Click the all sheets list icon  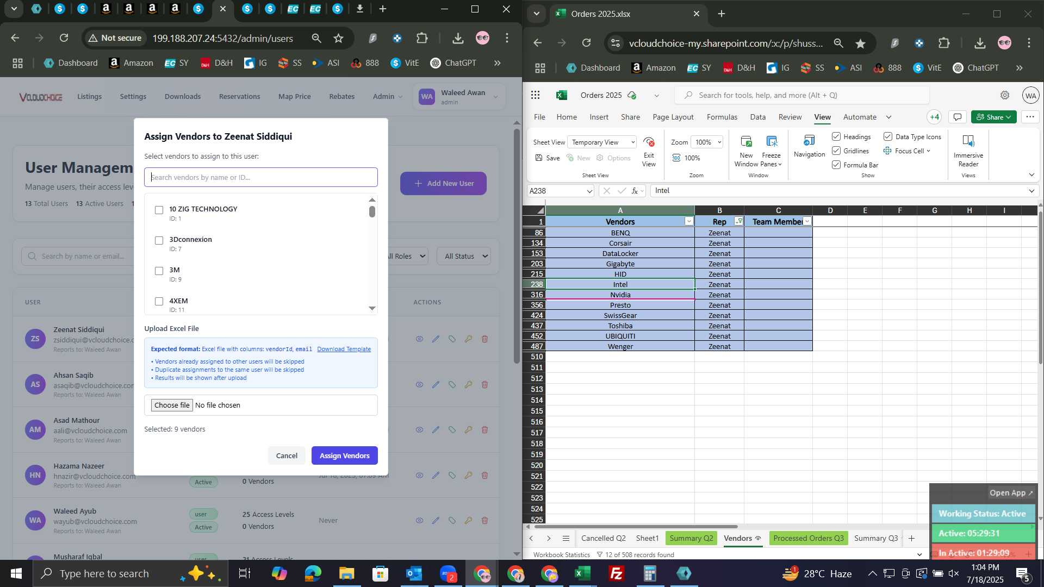click(566, 539)
